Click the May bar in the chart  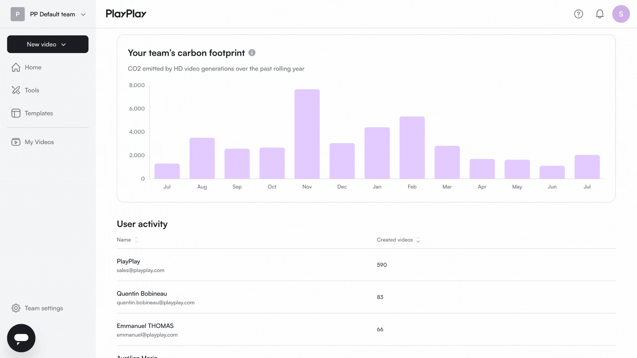(x=517, y=169)
